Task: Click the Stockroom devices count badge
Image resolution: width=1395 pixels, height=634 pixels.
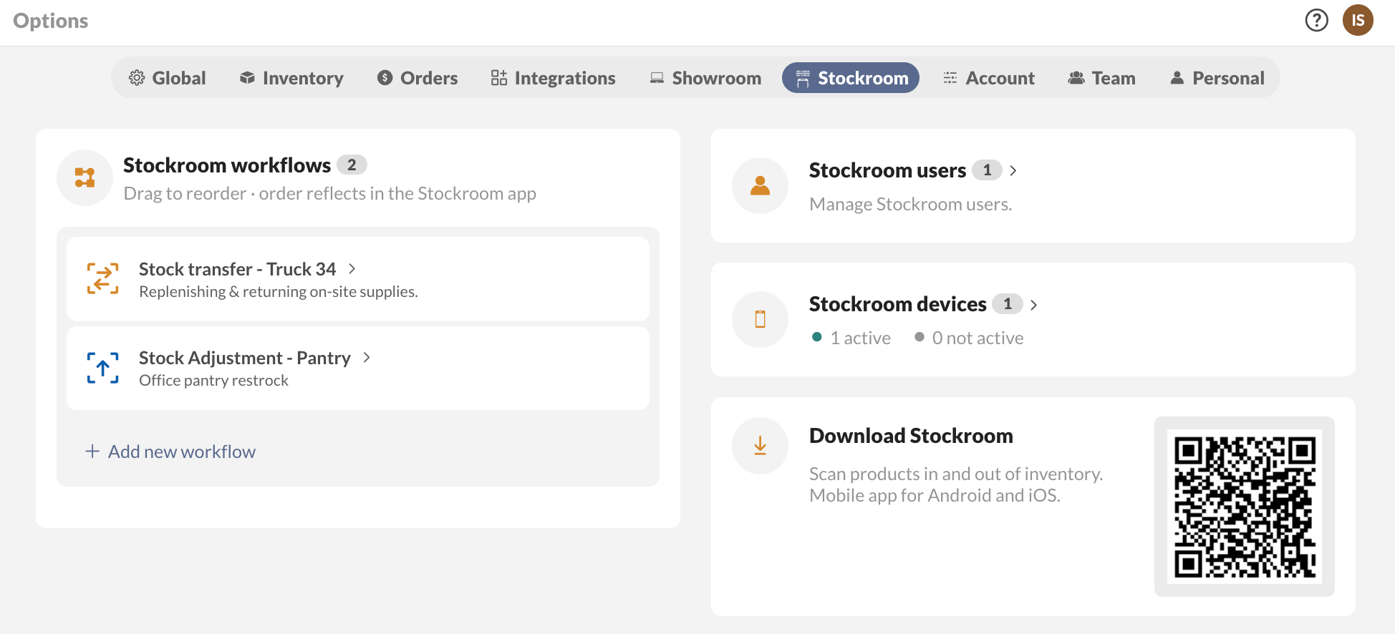Action: click(1008, 304)
